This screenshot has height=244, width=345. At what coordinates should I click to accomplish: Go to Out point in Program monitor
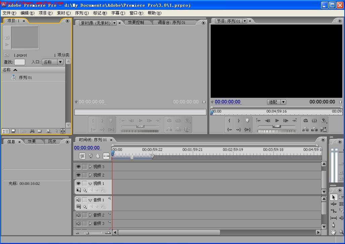click(239, 129)
